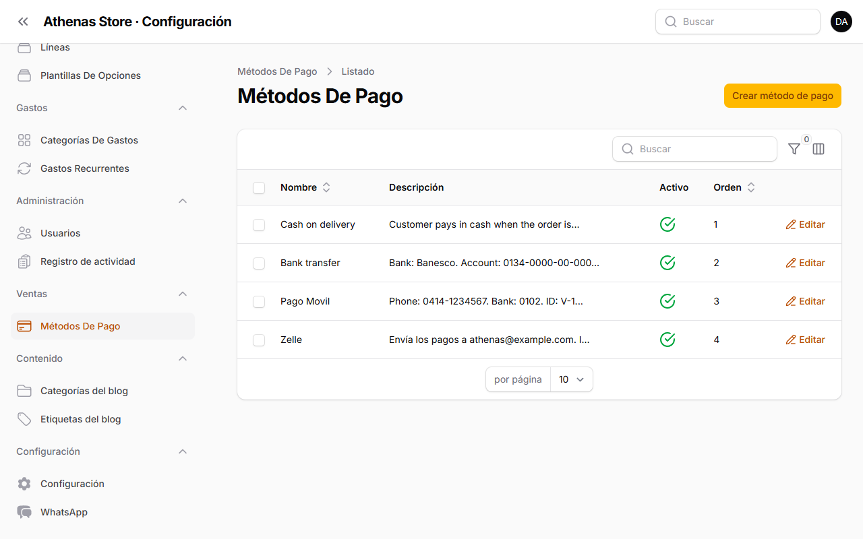Click Crear método de pago button
This screenshot has height=539, width=863.
(x=783, y=96)
